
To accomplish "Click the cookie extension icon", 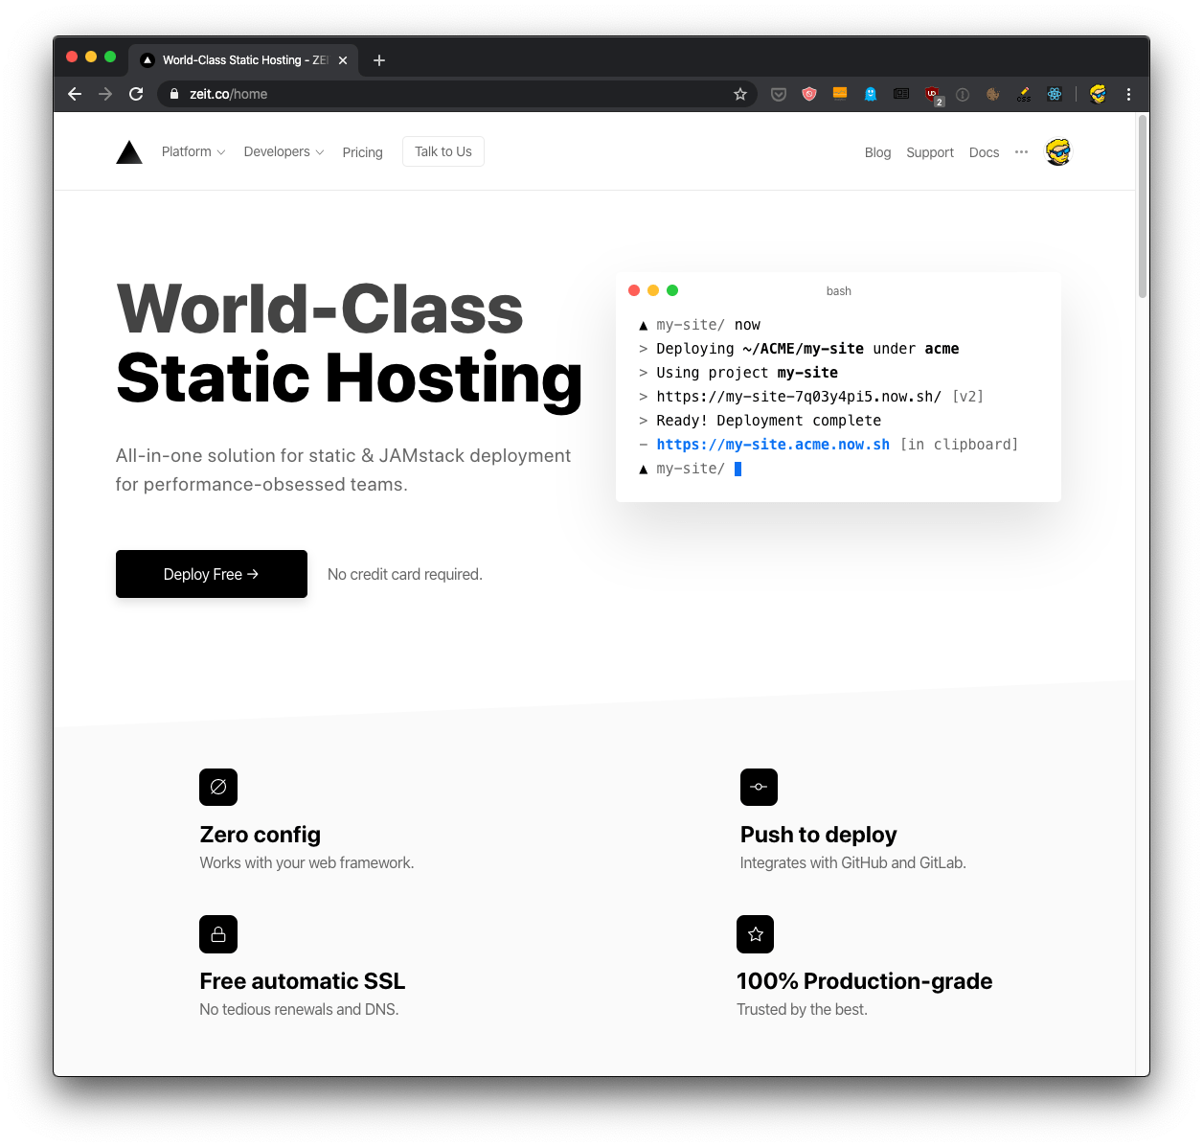I will tap(993, 94).
